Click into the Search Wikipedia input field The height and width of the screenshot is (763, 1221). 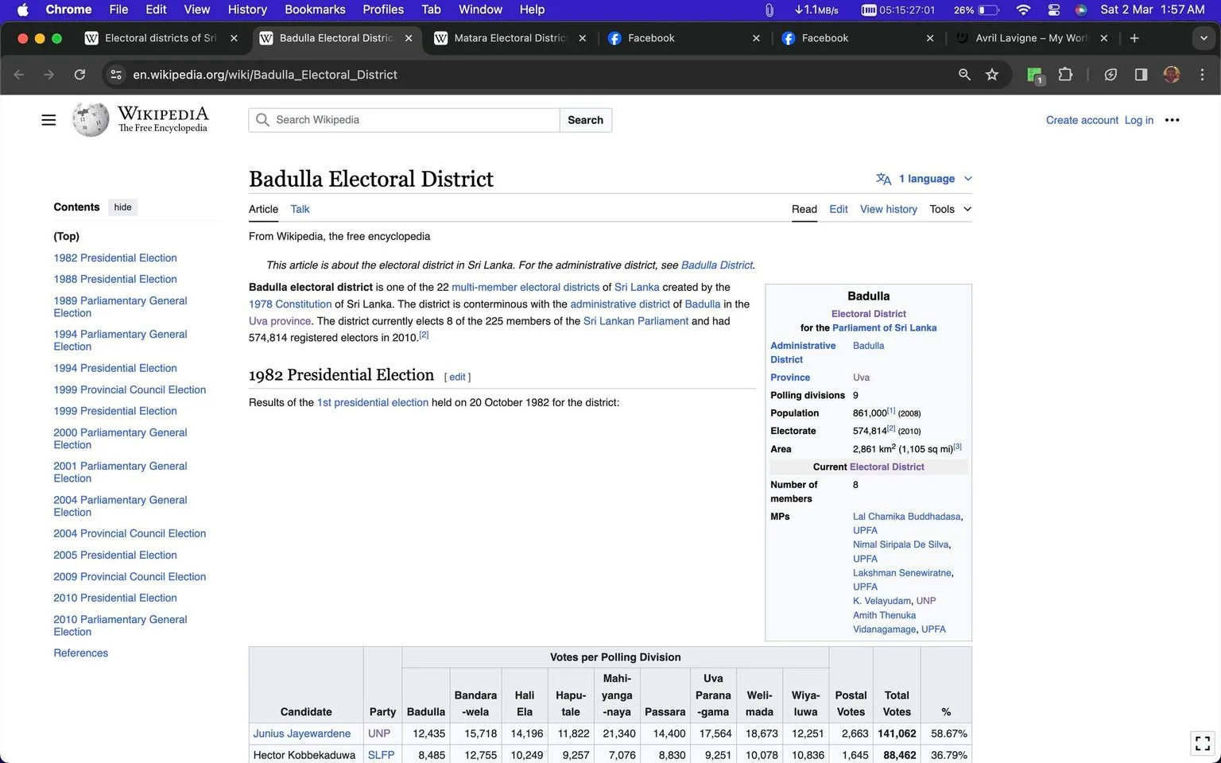(415, 120)
